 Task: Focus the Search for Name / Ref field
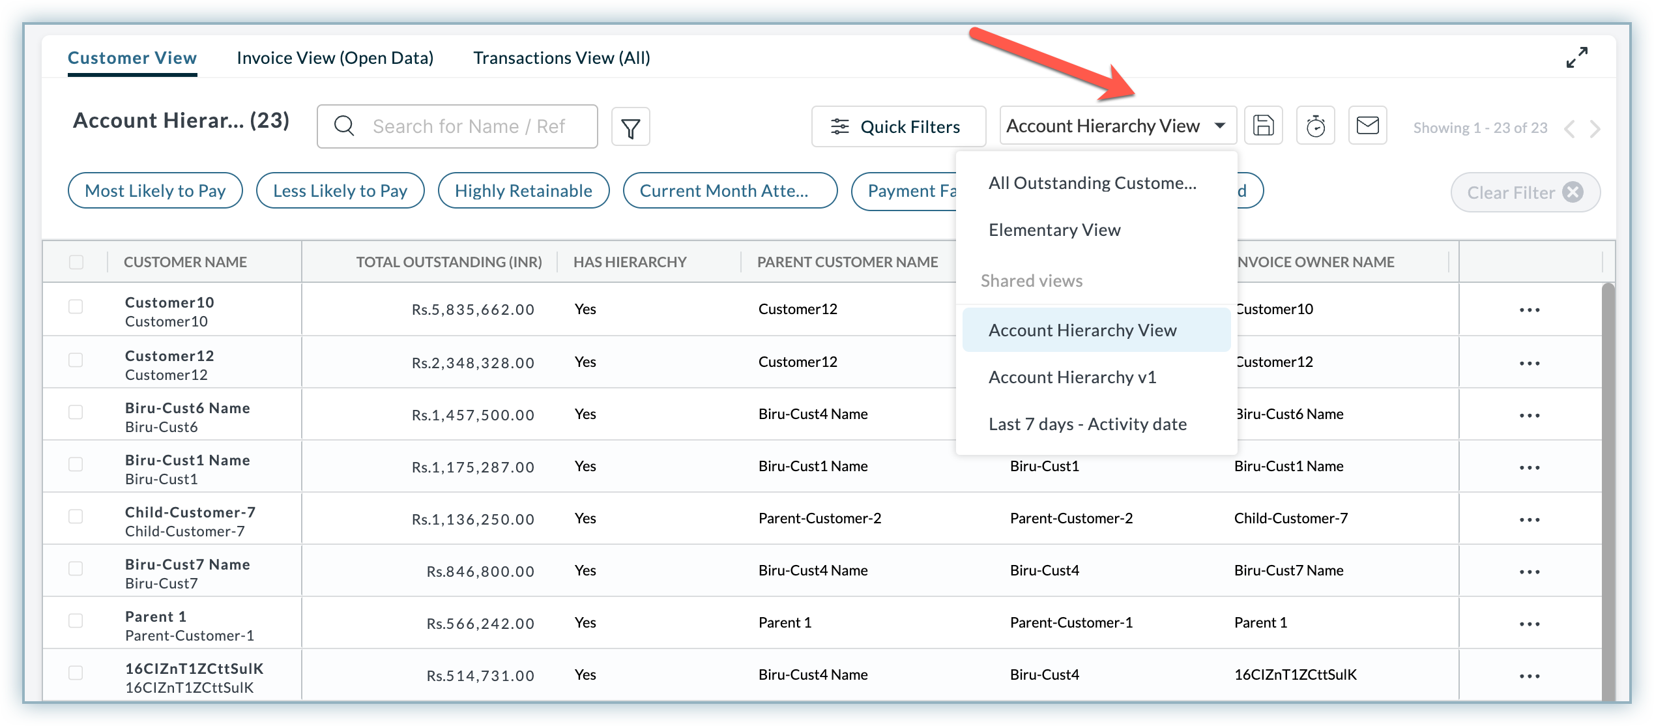pos(457,126)
